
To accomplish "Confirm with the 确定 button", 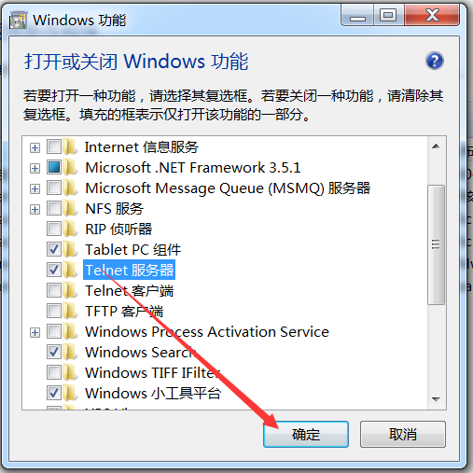I will click(306, 434).
